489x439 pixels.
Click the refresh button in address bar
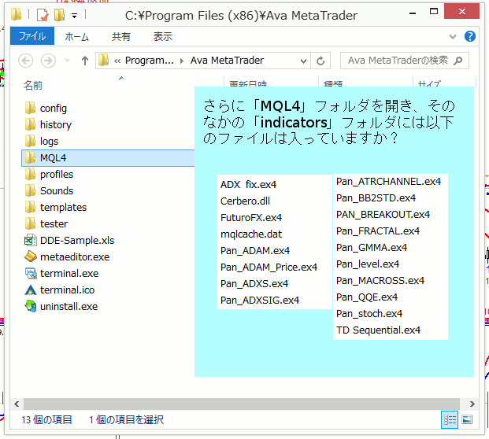click(x=320, y=61)
